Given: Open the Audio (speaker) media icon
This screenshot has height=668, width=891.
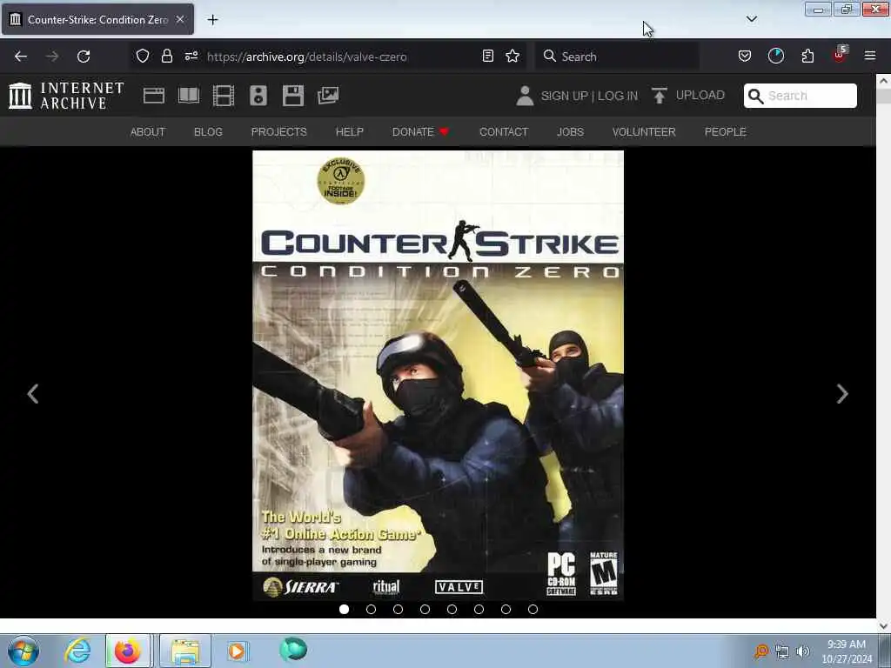Looking at the screenshot, I should click(258, 96).
